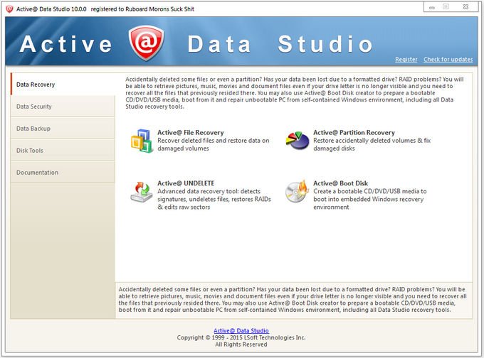The image size is (484, 358).
Task: Click 'Restore accidentally deleted volumes' description
Action: (x=372, y=144)
